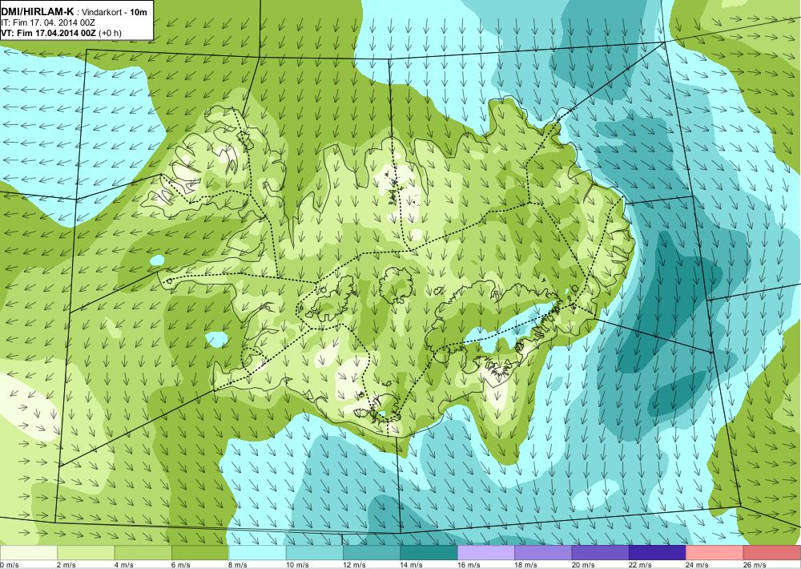Click the 8–10 m/s light cyan legend swatch
Viewport: 801px width, 569px height.
(257, 553)
